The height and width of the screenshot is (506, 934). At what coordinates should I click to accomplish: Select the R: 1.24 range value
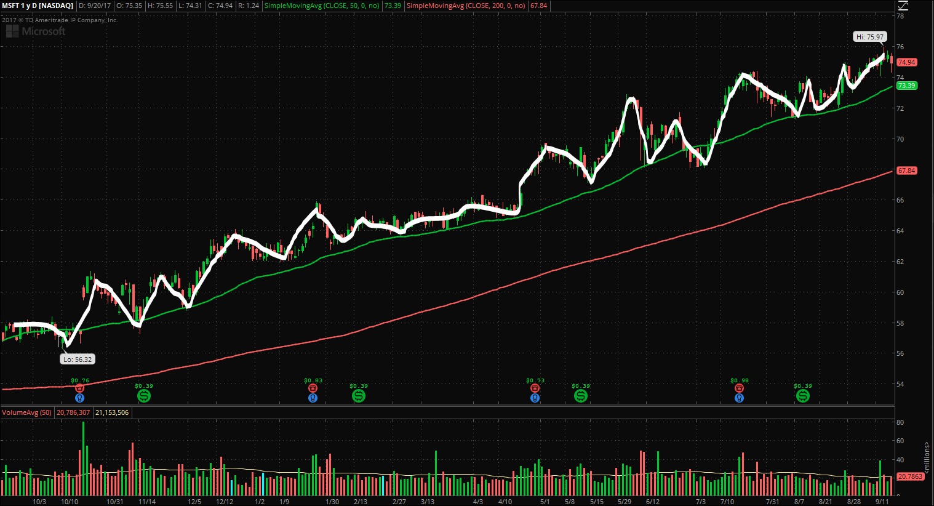coord(249,6)
